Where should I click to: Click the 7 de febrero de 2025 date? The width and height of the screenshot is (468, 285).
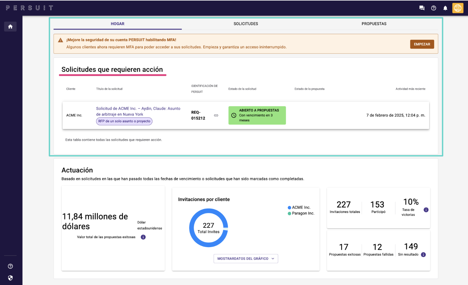click(396, 115)
